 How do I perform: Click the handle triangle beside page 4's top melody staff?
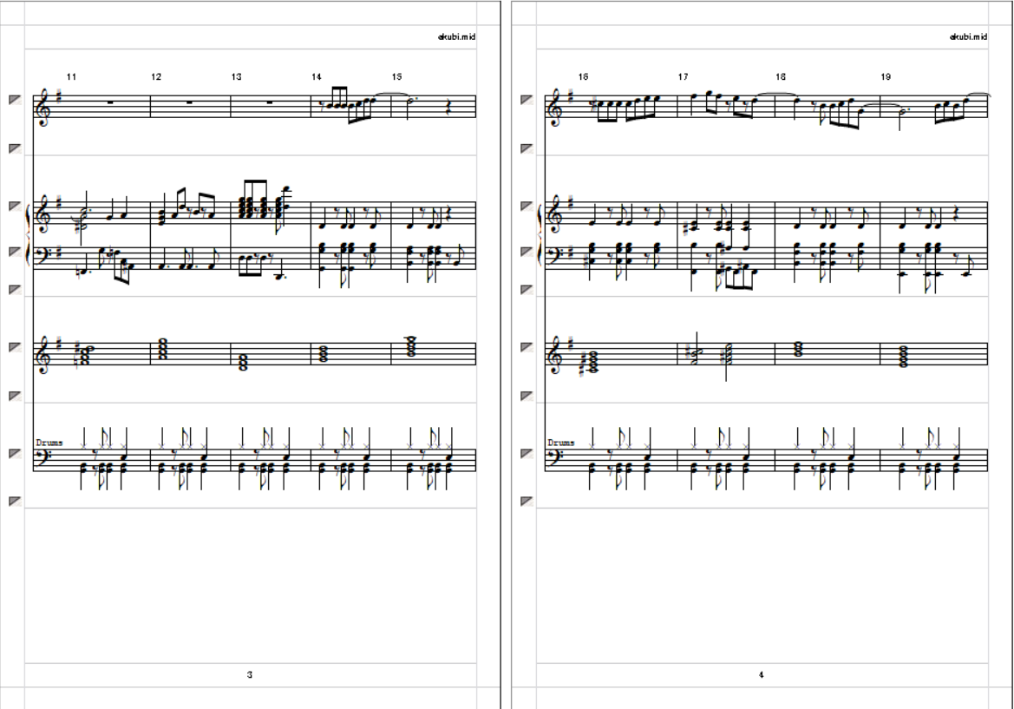pos(527,100)
